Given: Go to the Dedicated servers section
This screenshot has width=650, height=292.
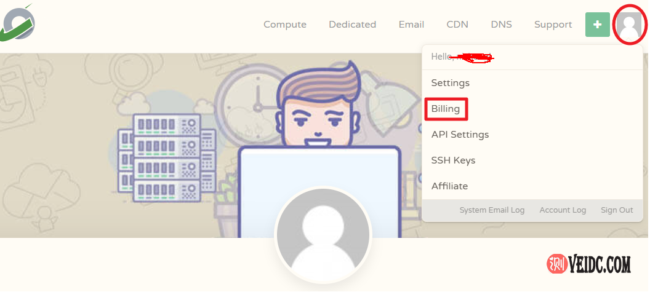Looking at the screenshot, I should (x=352, y=25).
